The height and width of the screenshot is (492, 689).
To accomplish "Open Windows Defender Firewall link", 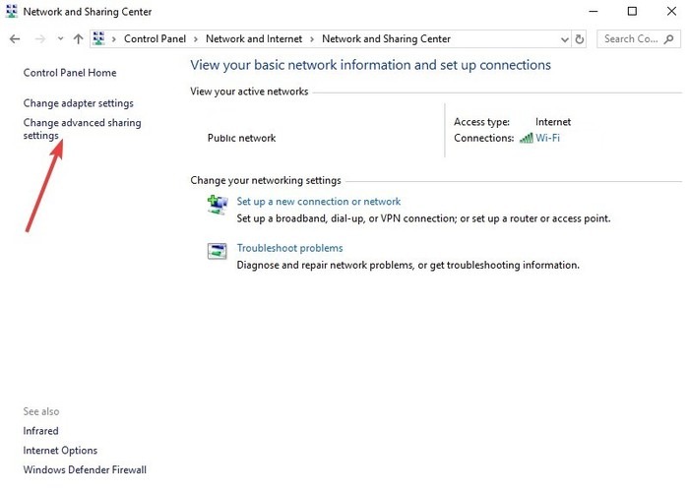I will pyautogui.click(x=85, y=469).
